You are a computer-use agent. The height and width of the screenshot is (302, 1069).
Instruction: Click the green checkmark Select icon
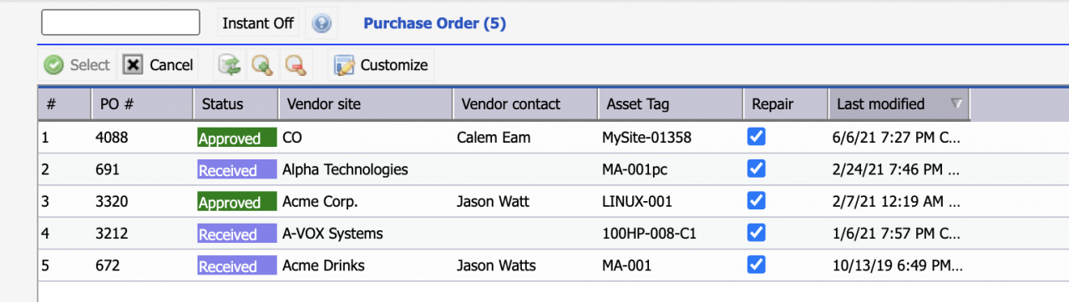tap(53, 65)
